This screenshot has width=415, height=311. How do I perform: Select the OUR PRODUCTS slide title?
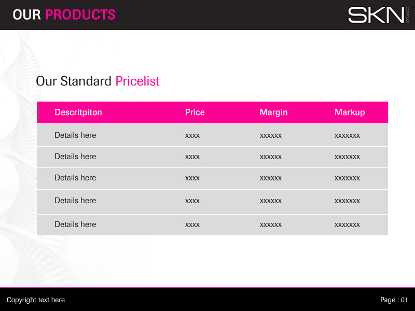64,15
